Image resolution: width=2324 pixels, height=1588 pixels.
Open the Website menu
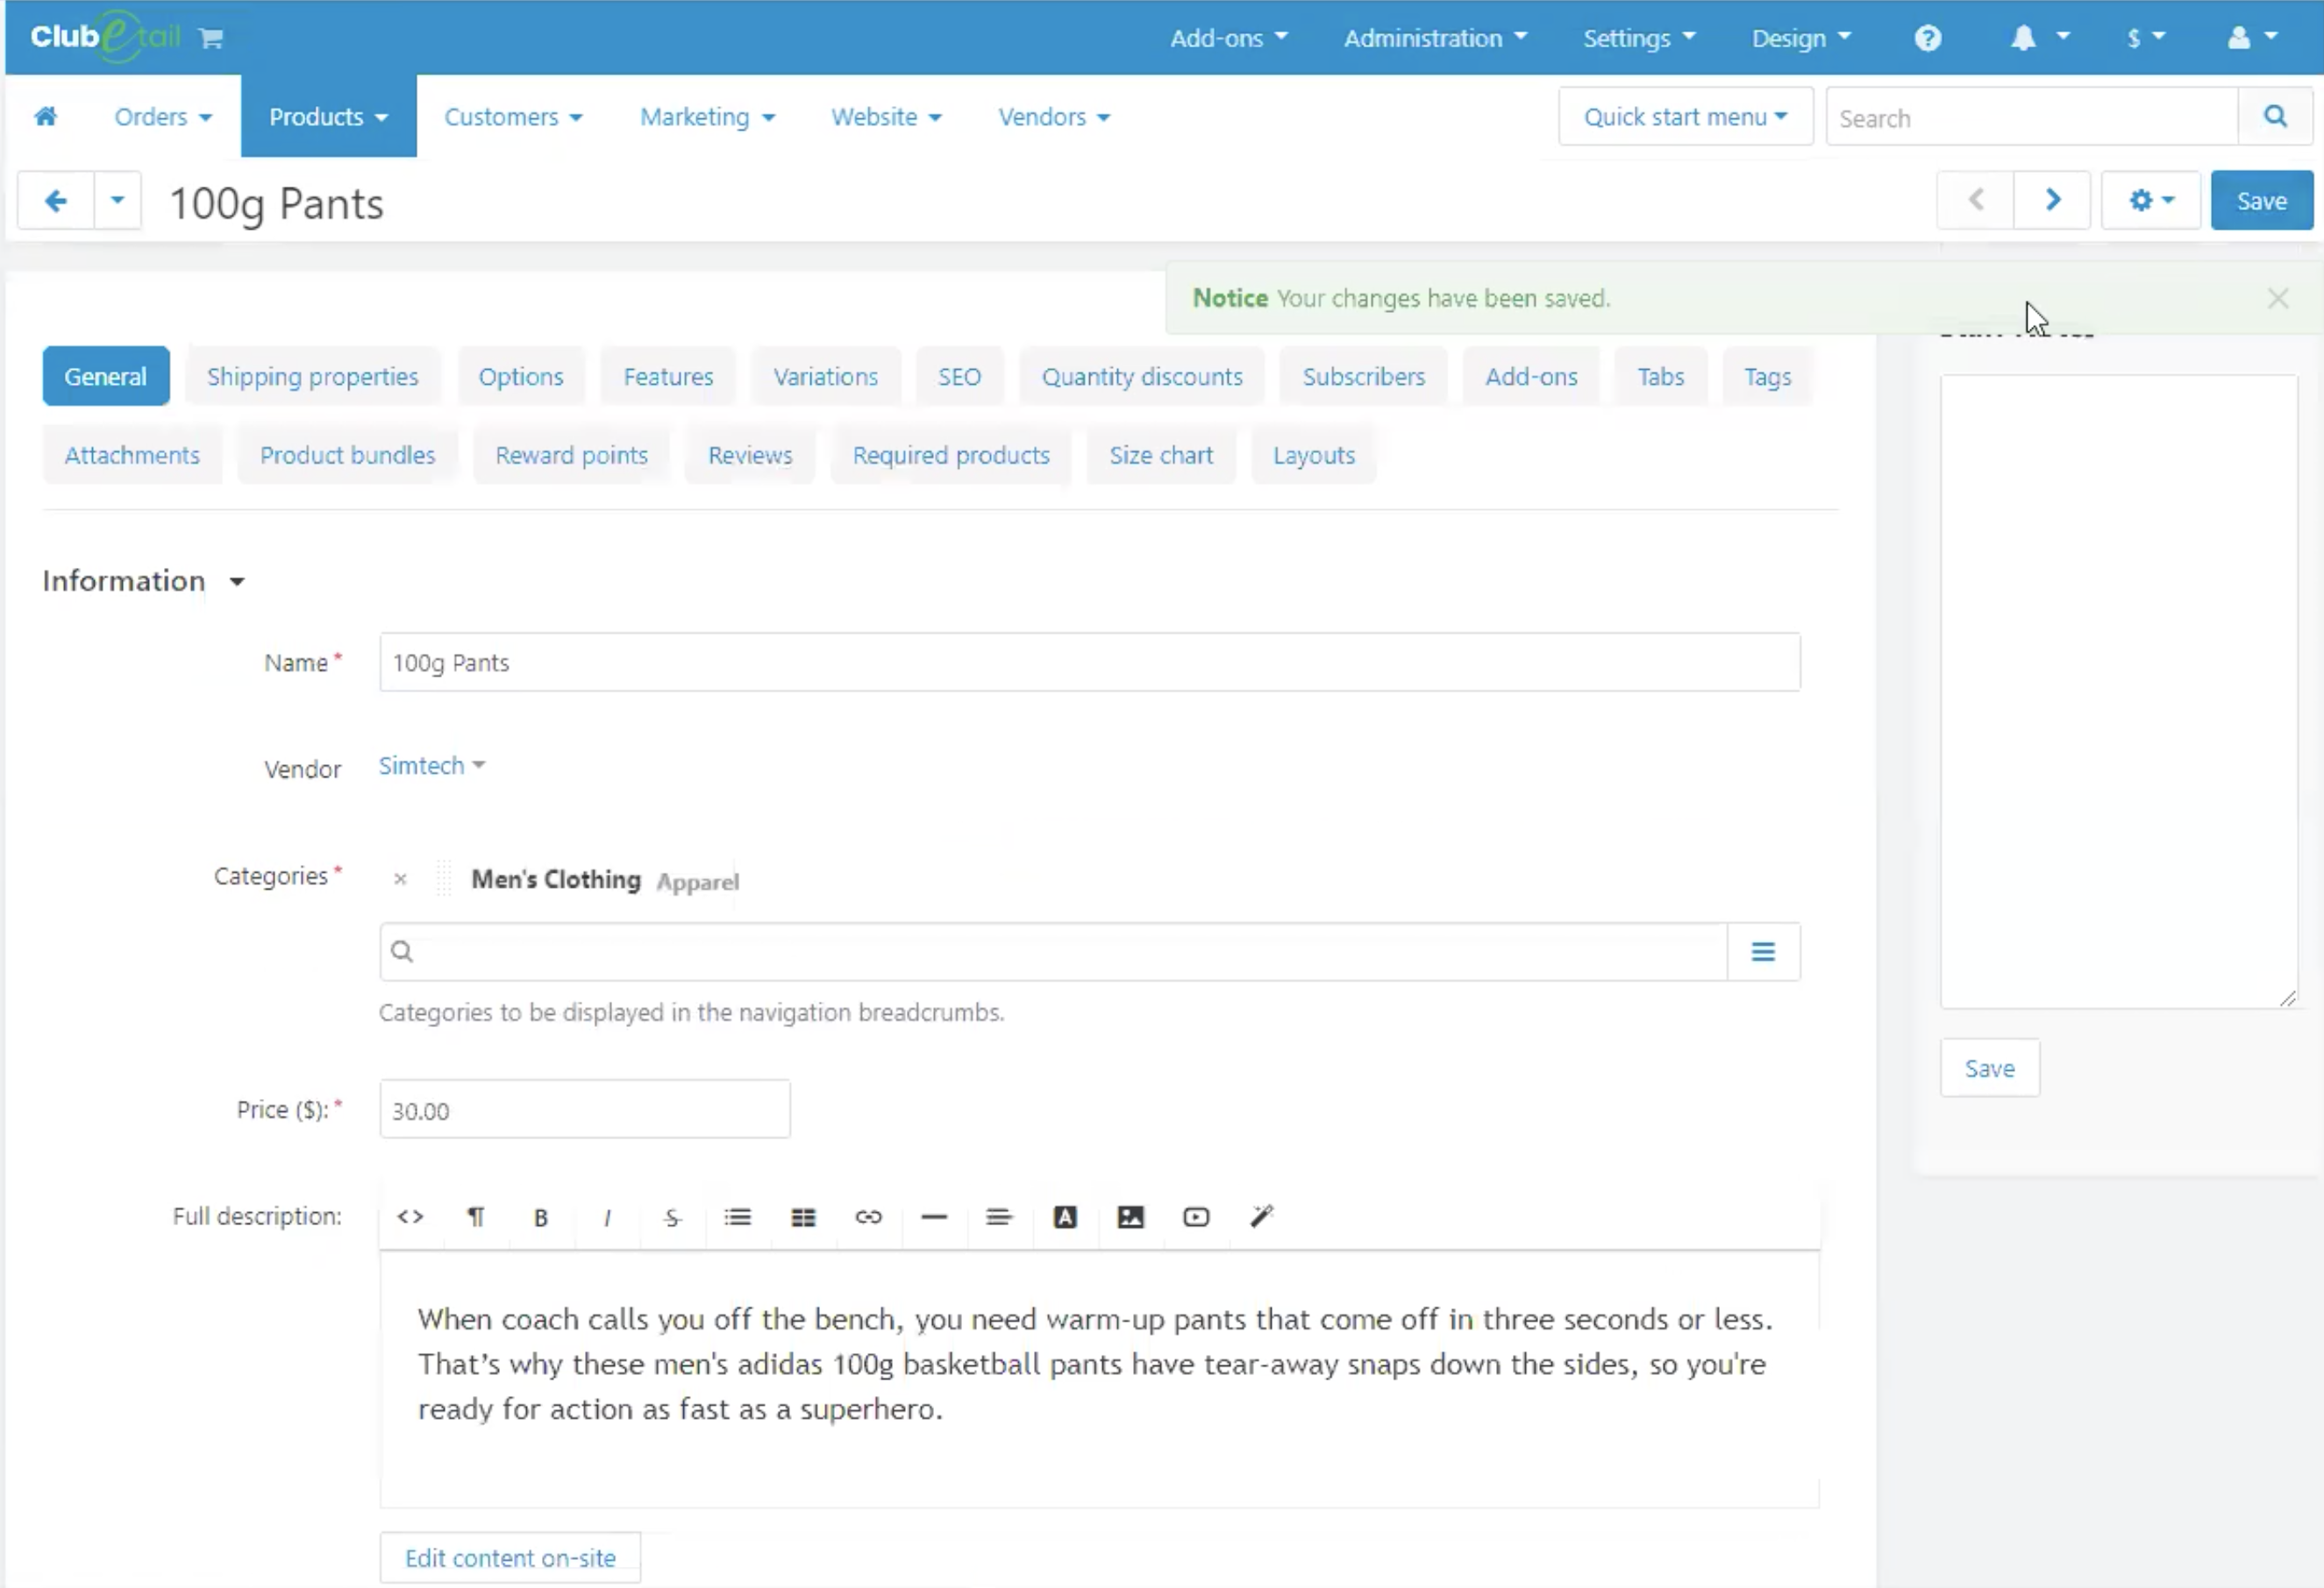(x=886, y=117)
